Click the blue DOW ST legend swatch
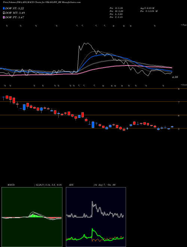This screenshot has height=247, width=187. click(x=4, y=8)
